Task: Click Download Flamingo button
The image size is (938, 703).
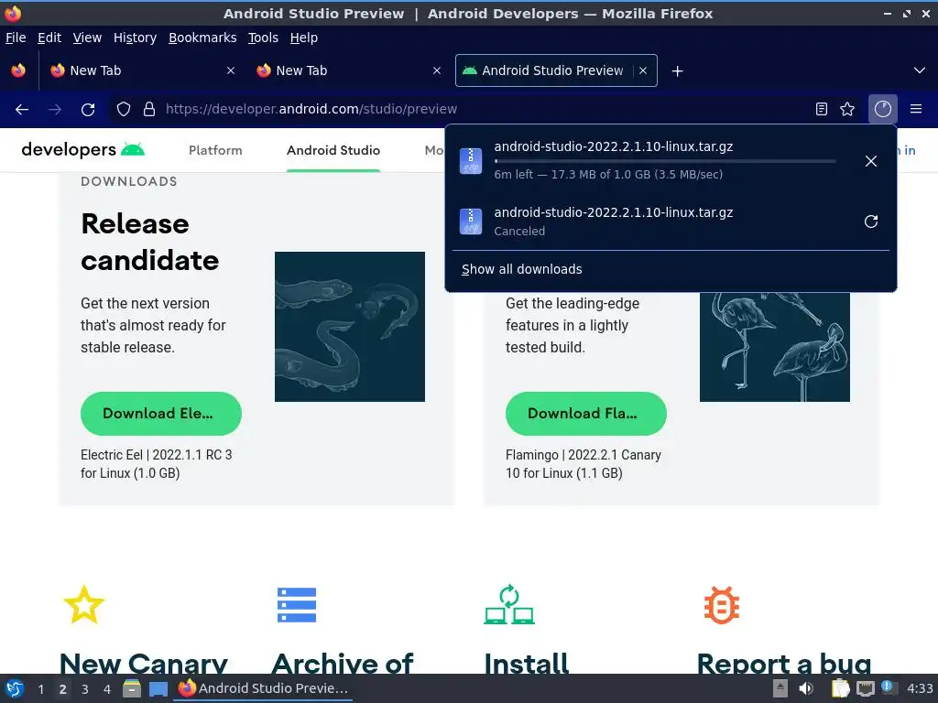Action: [585, 414]
